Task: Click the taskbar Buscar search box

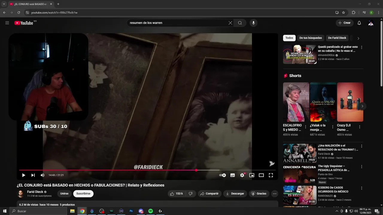Action: coord(38,211)
